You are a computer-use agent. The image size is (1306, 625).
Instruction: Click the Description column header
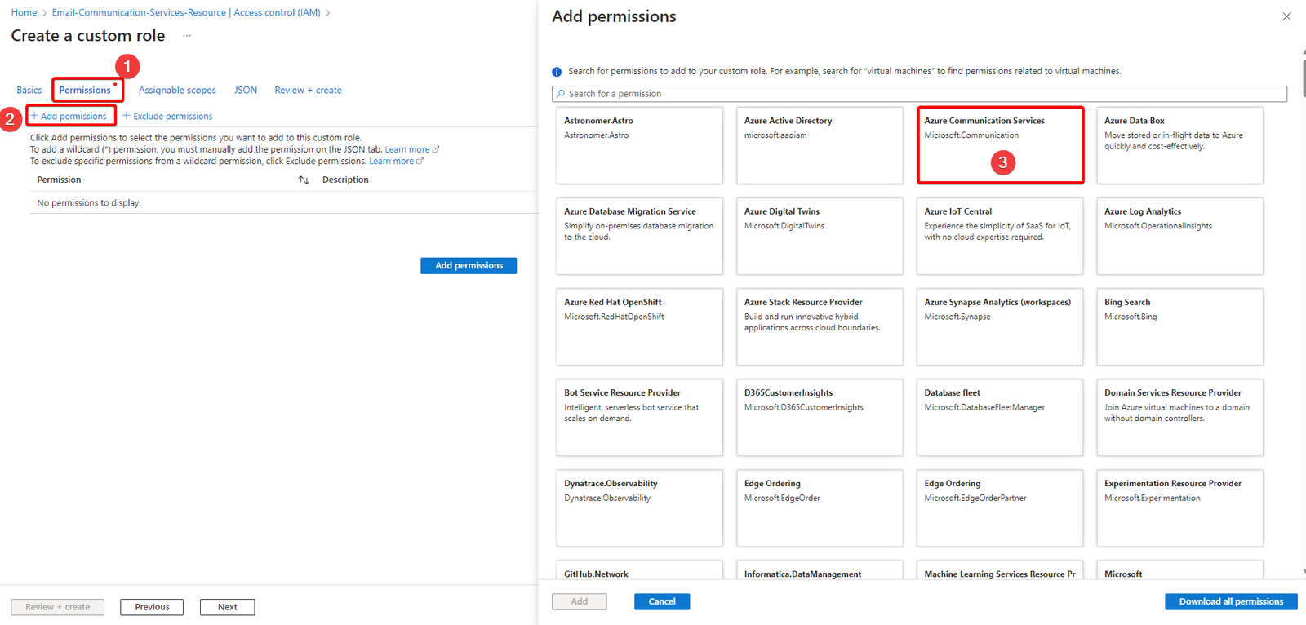[x=345, y=180]
